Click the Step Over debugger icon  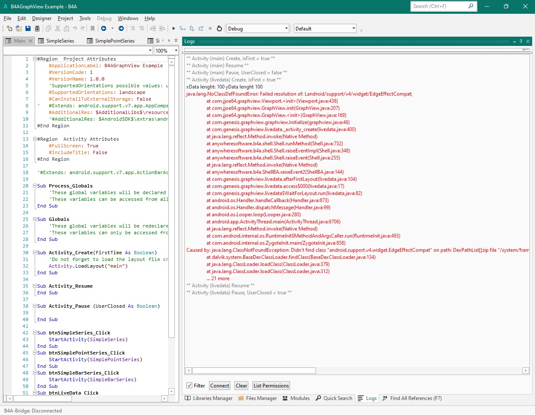point(192,28)
